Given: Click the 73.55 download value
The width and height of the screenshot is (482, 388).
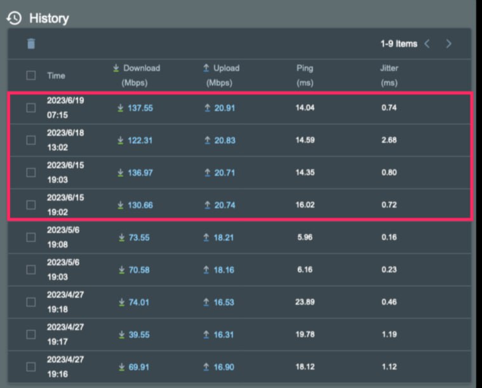Looking at the screenshot, I should [x=139, y=237].
